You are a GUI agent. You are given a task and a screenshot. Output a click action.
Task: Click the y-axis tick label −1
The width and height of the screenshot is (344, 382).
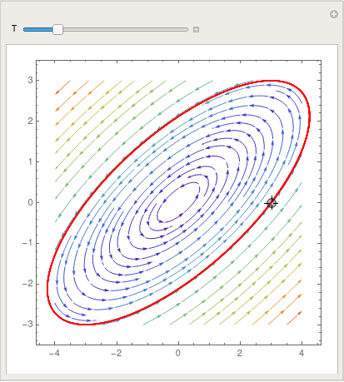[x=27, y=243]
